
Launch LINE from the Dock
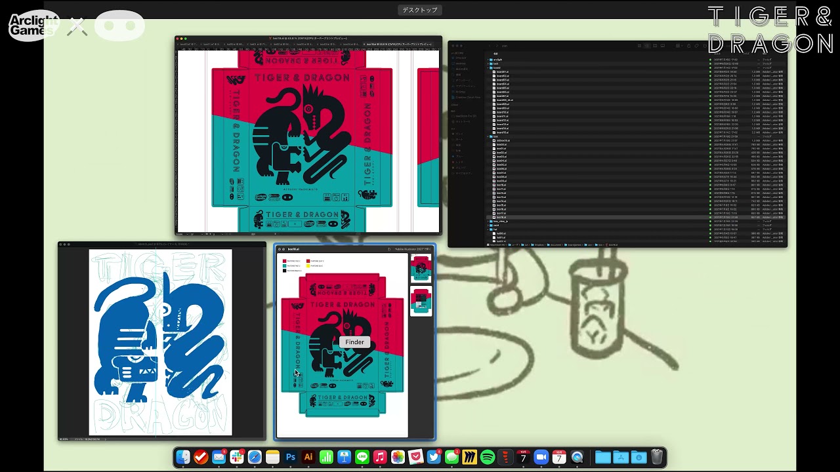pos(362,457)
